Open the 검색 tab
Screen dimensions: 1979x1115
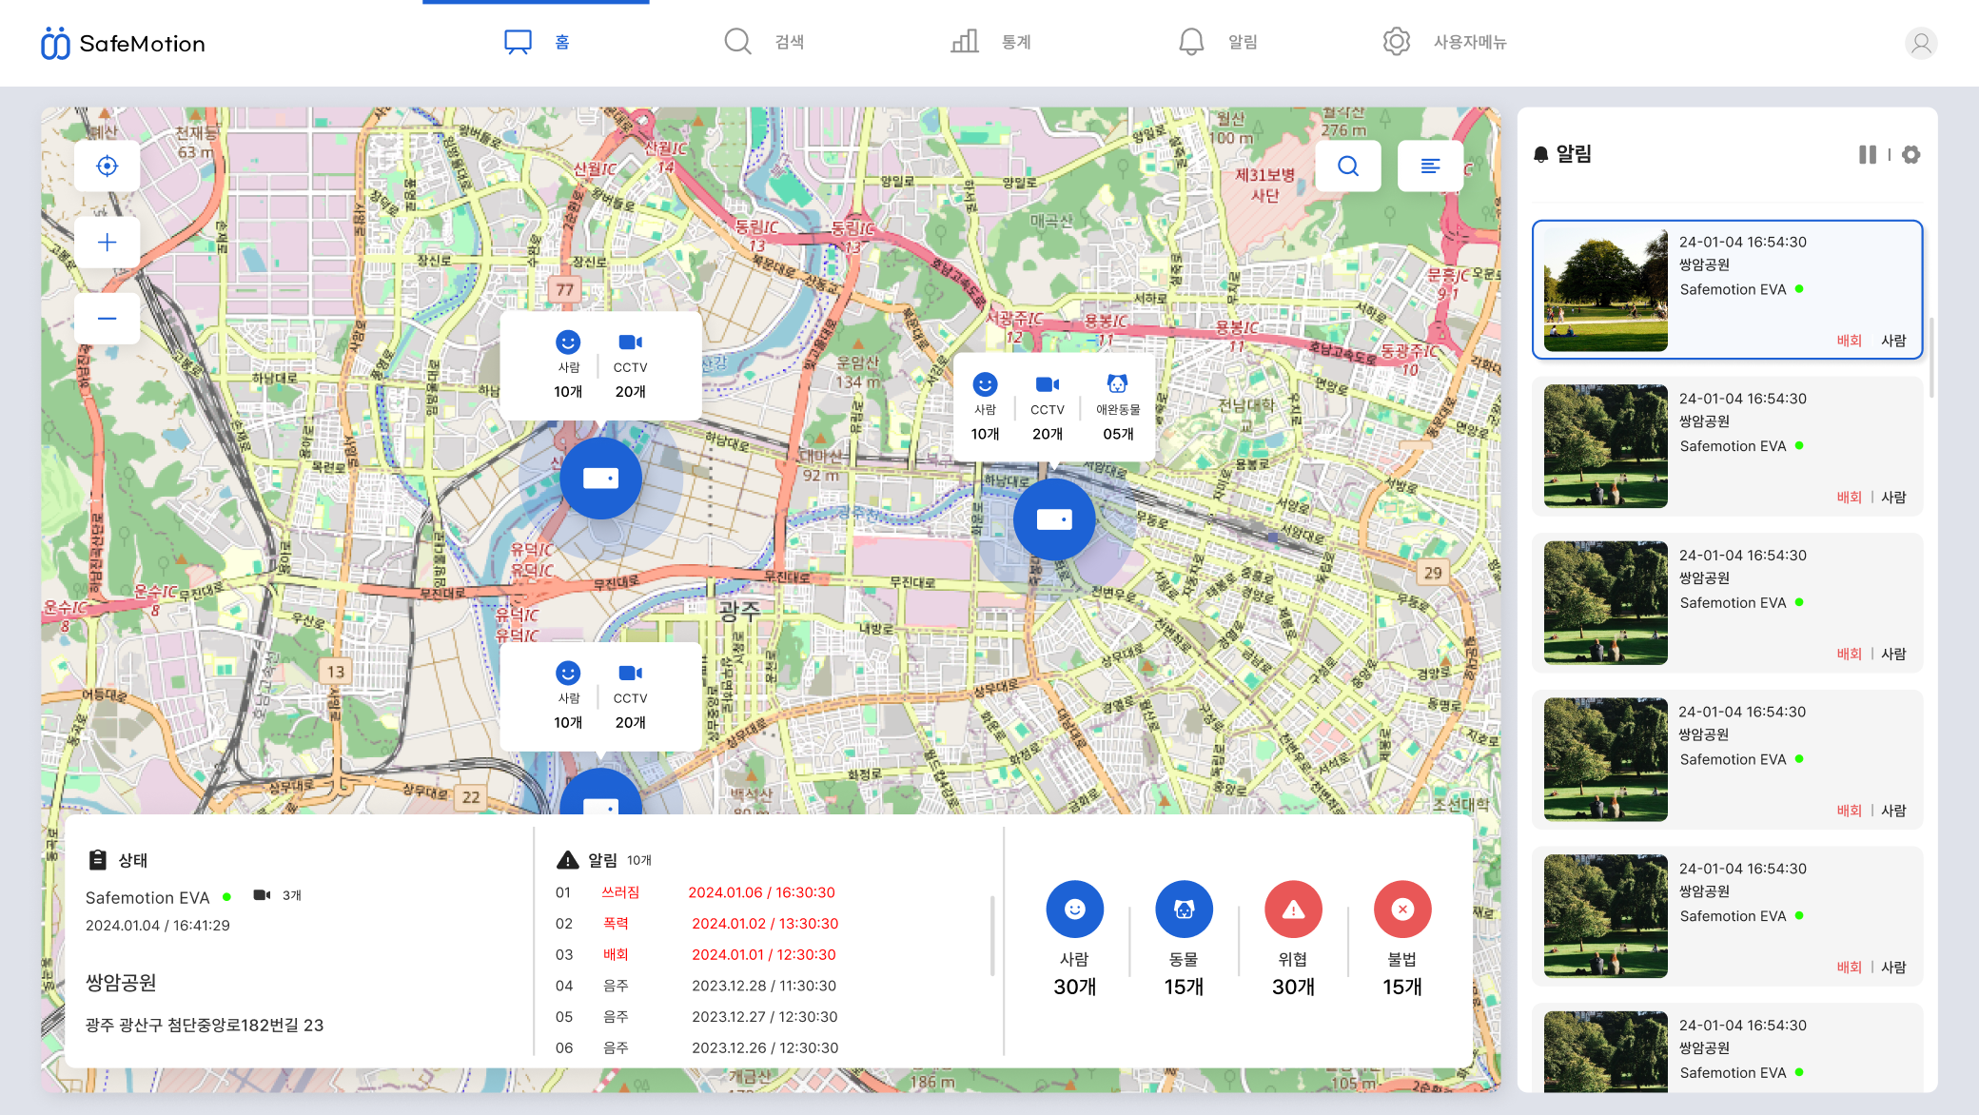coord(763,42)
